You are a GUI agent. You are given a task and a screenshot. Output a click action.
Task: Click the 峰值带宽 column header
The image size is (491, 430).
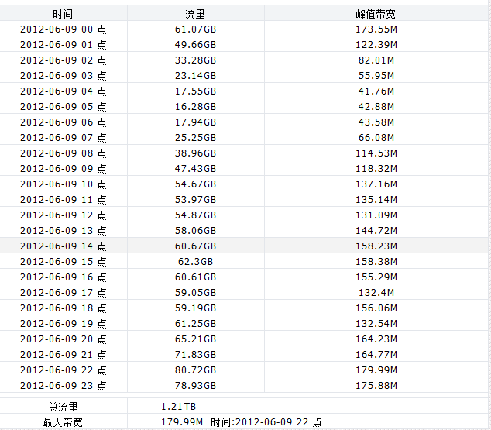pyautogui.click(x=376, y=14)
